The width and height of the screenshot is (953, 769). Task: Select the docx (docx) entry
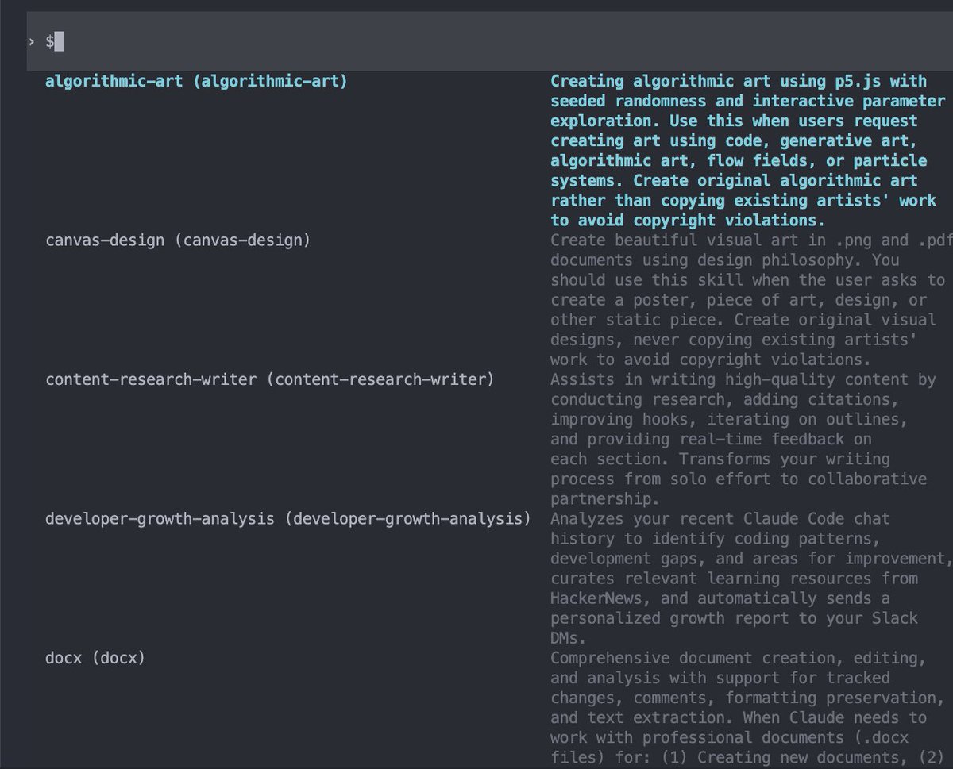pos(95,658)
